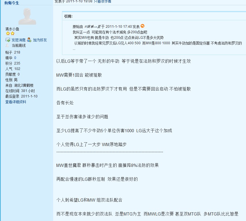Click the 积分 235 row

tap(13, 63)
